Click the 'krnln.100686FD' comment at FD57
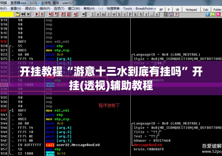Image resolution: width=222 pixels, height=156 pixels. click(149, 149)
